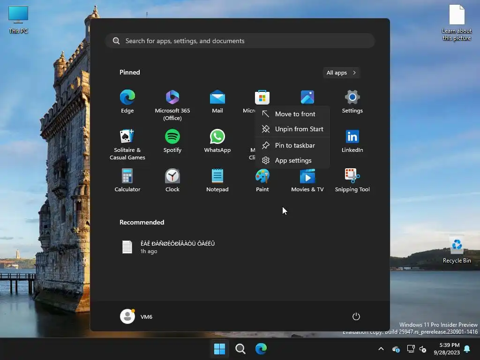Open Spotify from pinned apps
The height and width of the screenshot is (360, 480).
tap(172, 141)
